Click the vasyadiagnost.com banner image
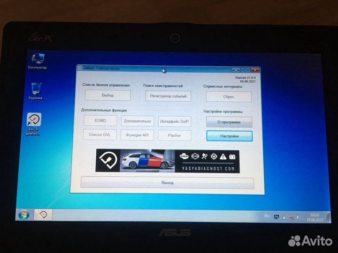This screenshot has height=253, width=338. pos(168,162)
